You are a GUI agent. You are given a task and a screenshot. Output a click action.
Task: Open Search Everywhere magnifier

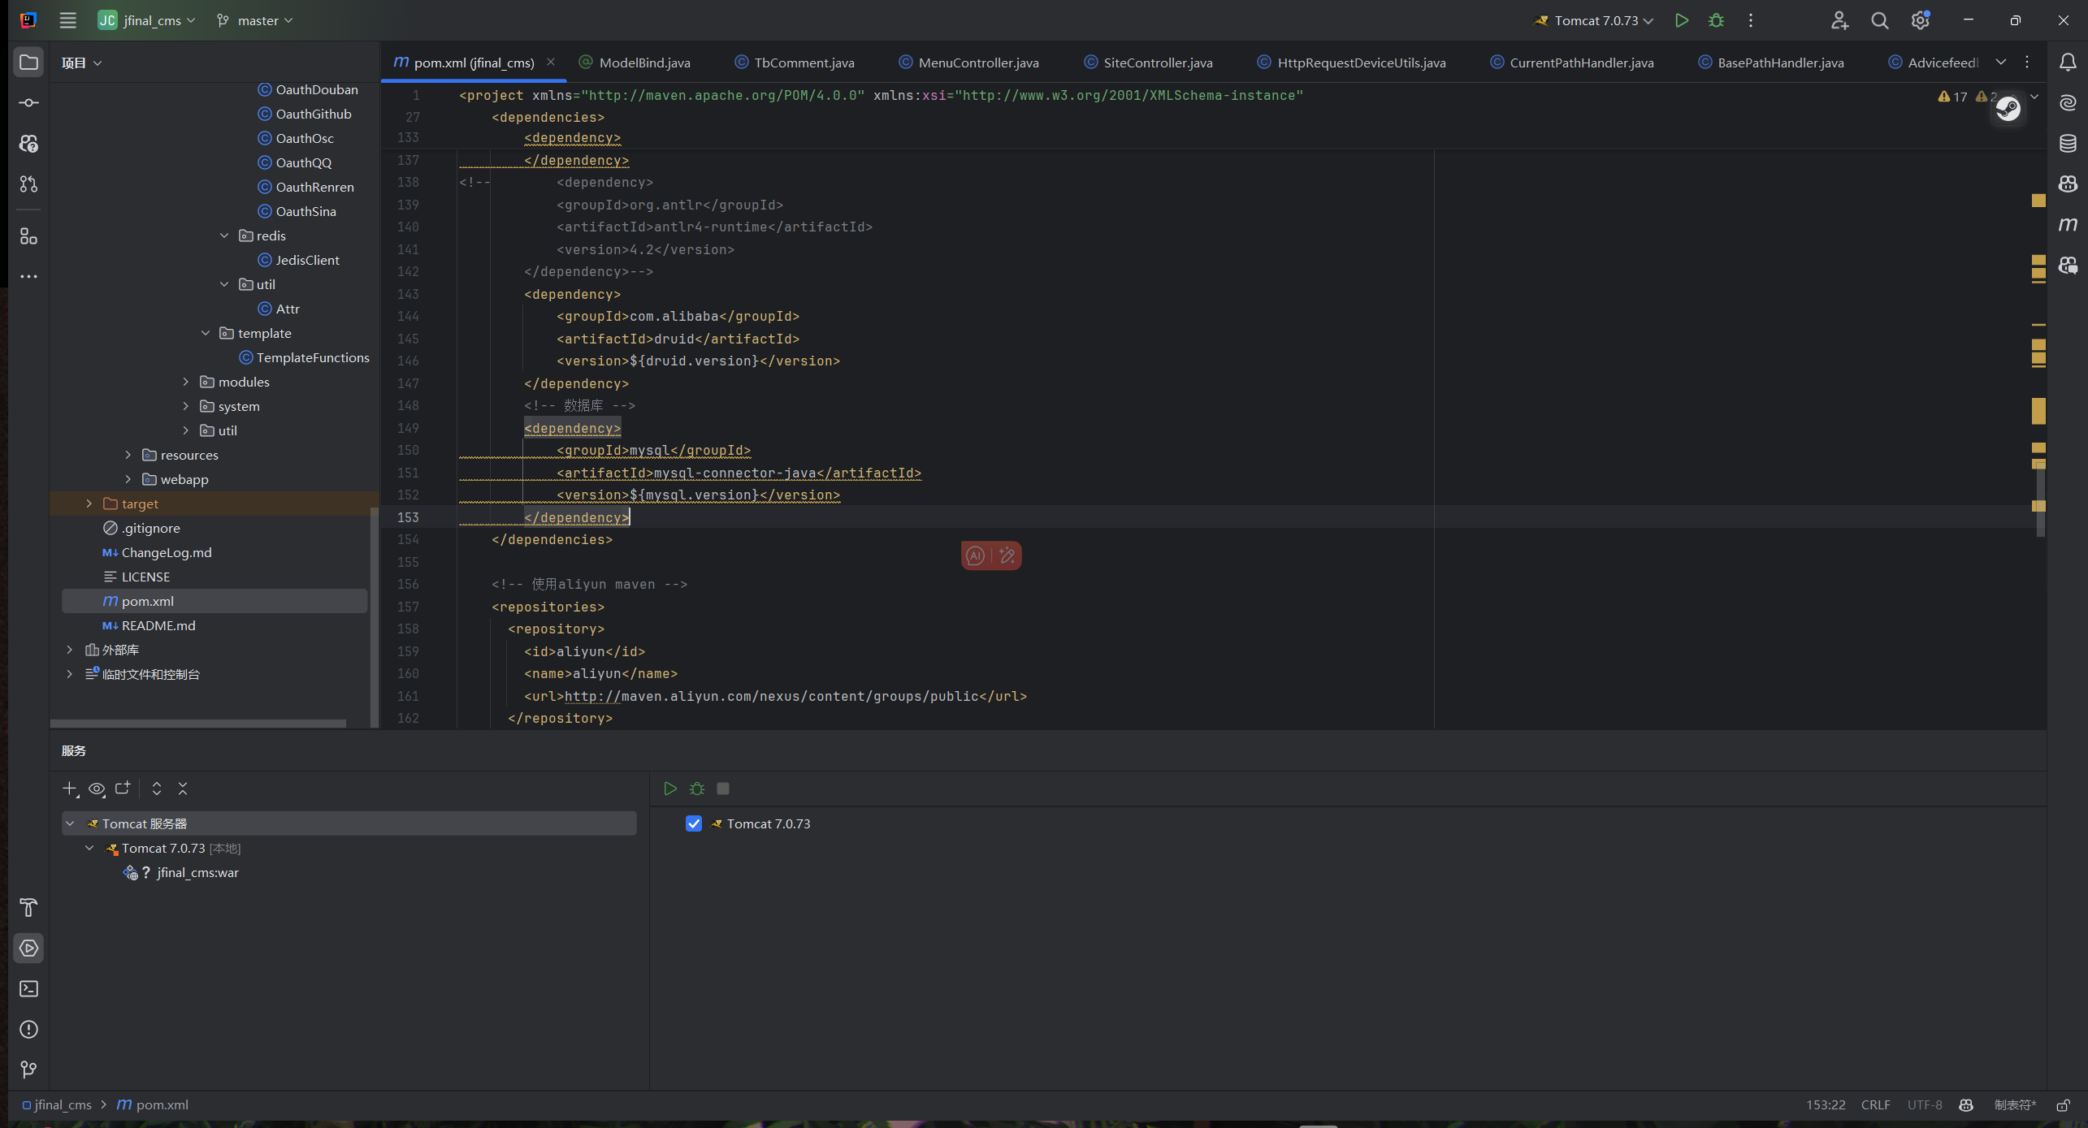(x=1880, y=20)
